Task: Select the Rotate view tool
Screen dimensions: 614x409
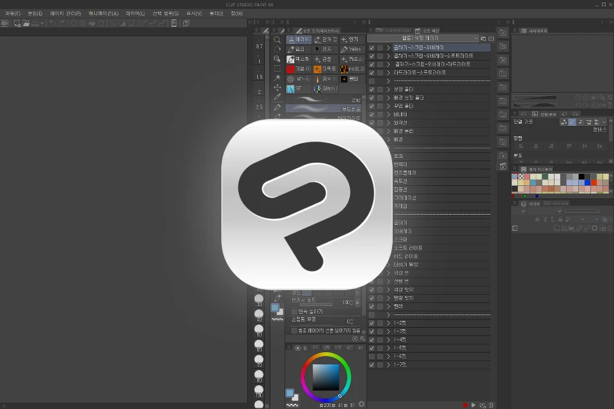Action: point(277,49)
